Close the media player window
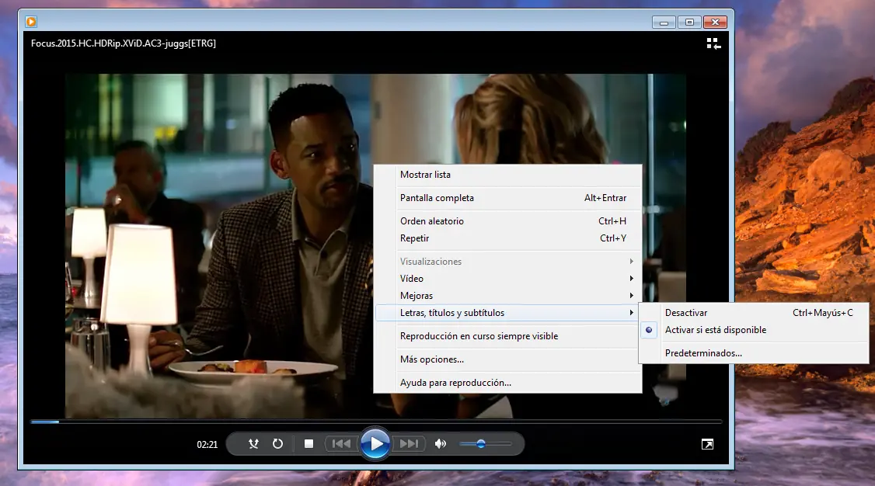 (x=715, y=23)
